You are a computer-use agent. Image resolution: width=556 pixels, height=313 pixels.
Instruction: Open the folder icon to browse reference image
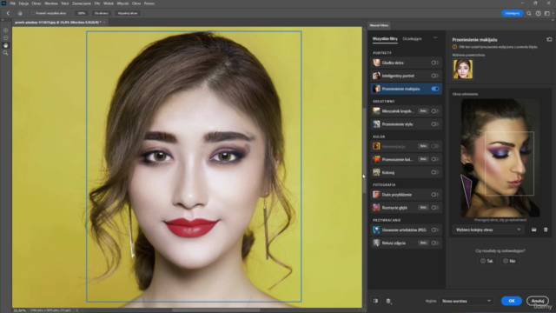point(533,230)
